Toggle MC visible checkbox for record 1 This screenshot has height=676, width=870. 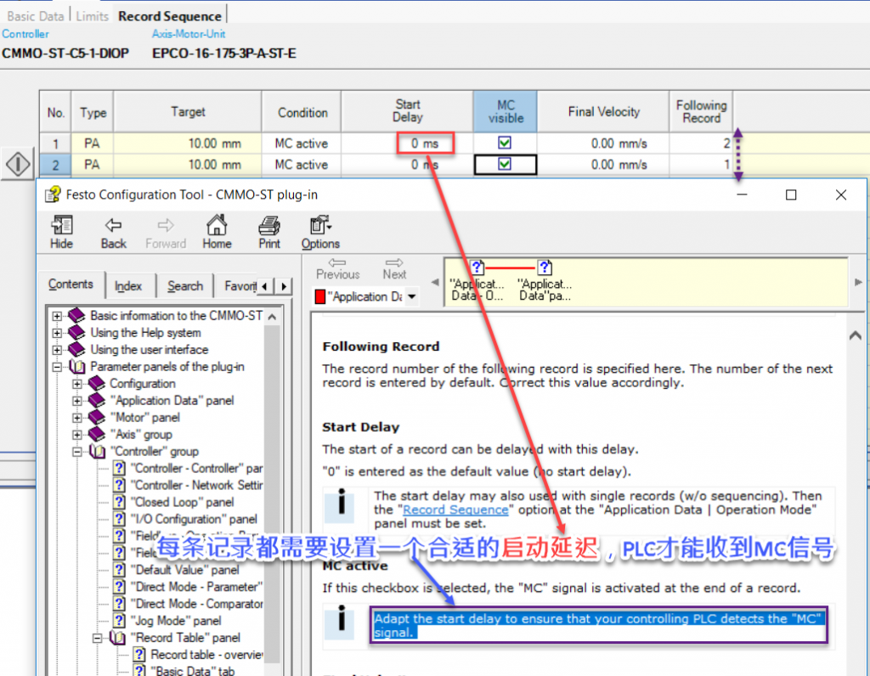point(505,143)
